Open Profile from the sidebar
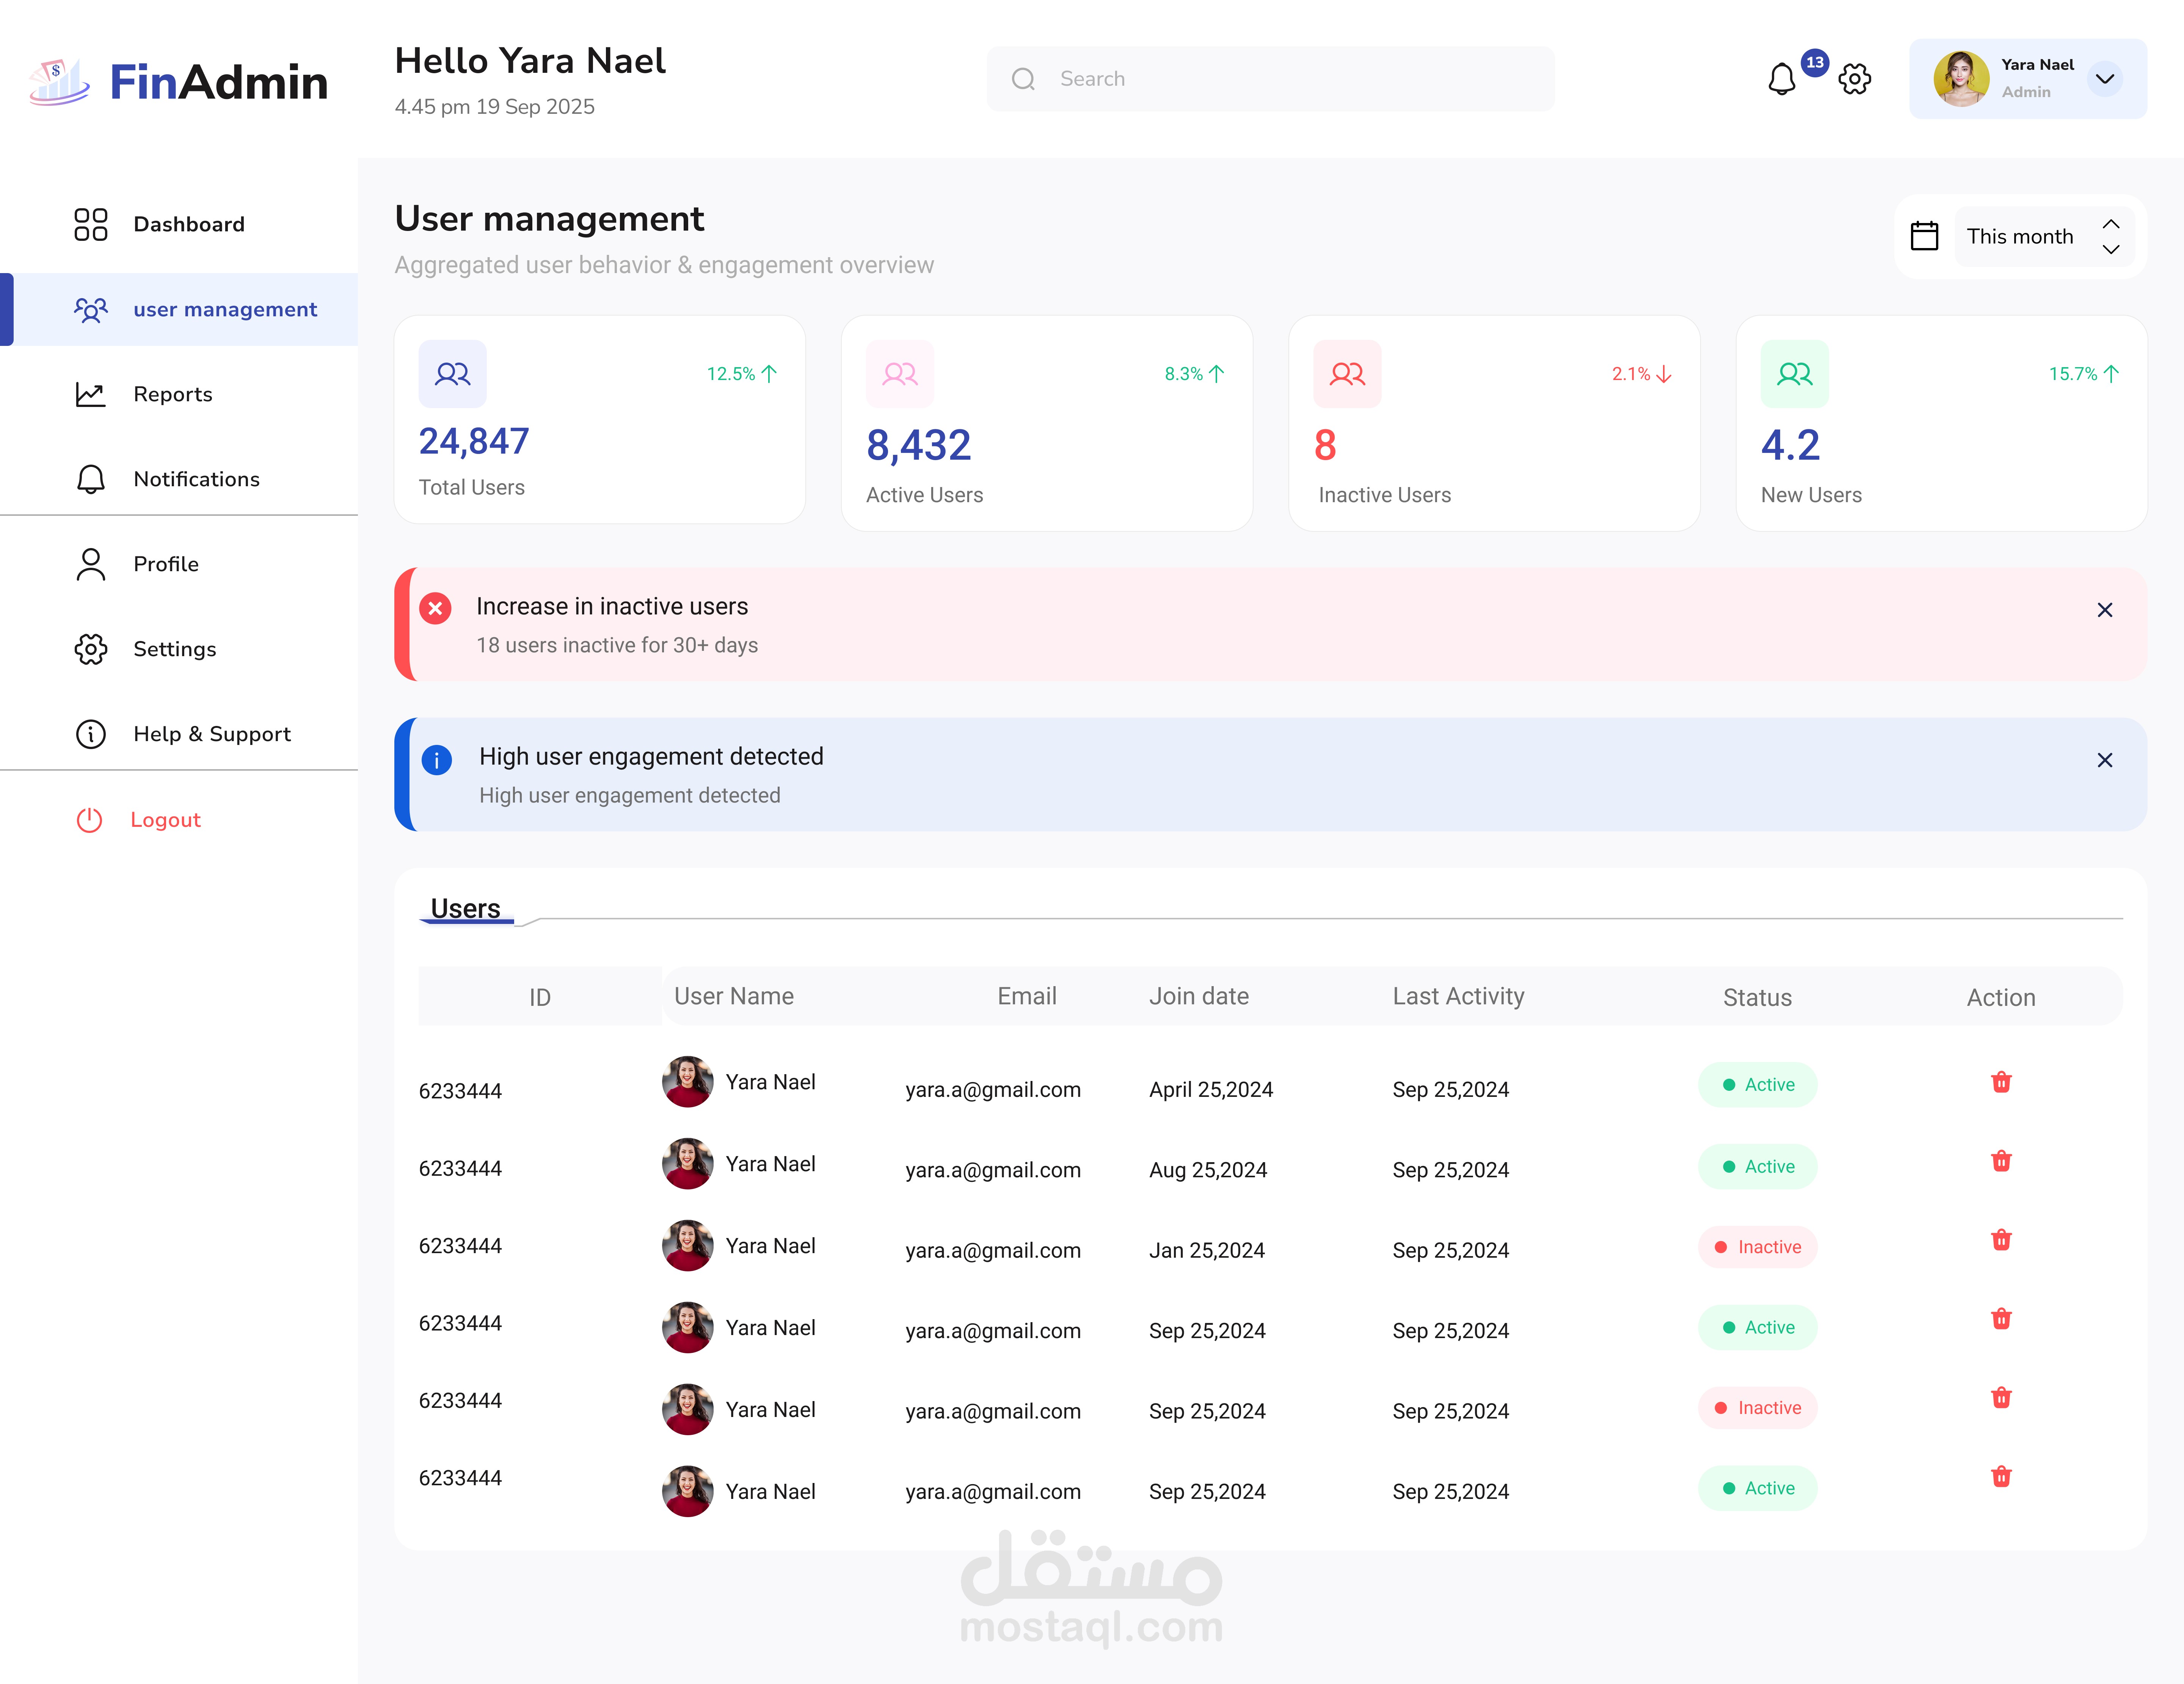The image size is (2184, 1684). 179,564
